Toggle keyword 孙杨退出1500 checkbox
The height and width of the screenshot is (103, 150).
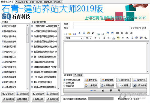[x=3, y=62]
